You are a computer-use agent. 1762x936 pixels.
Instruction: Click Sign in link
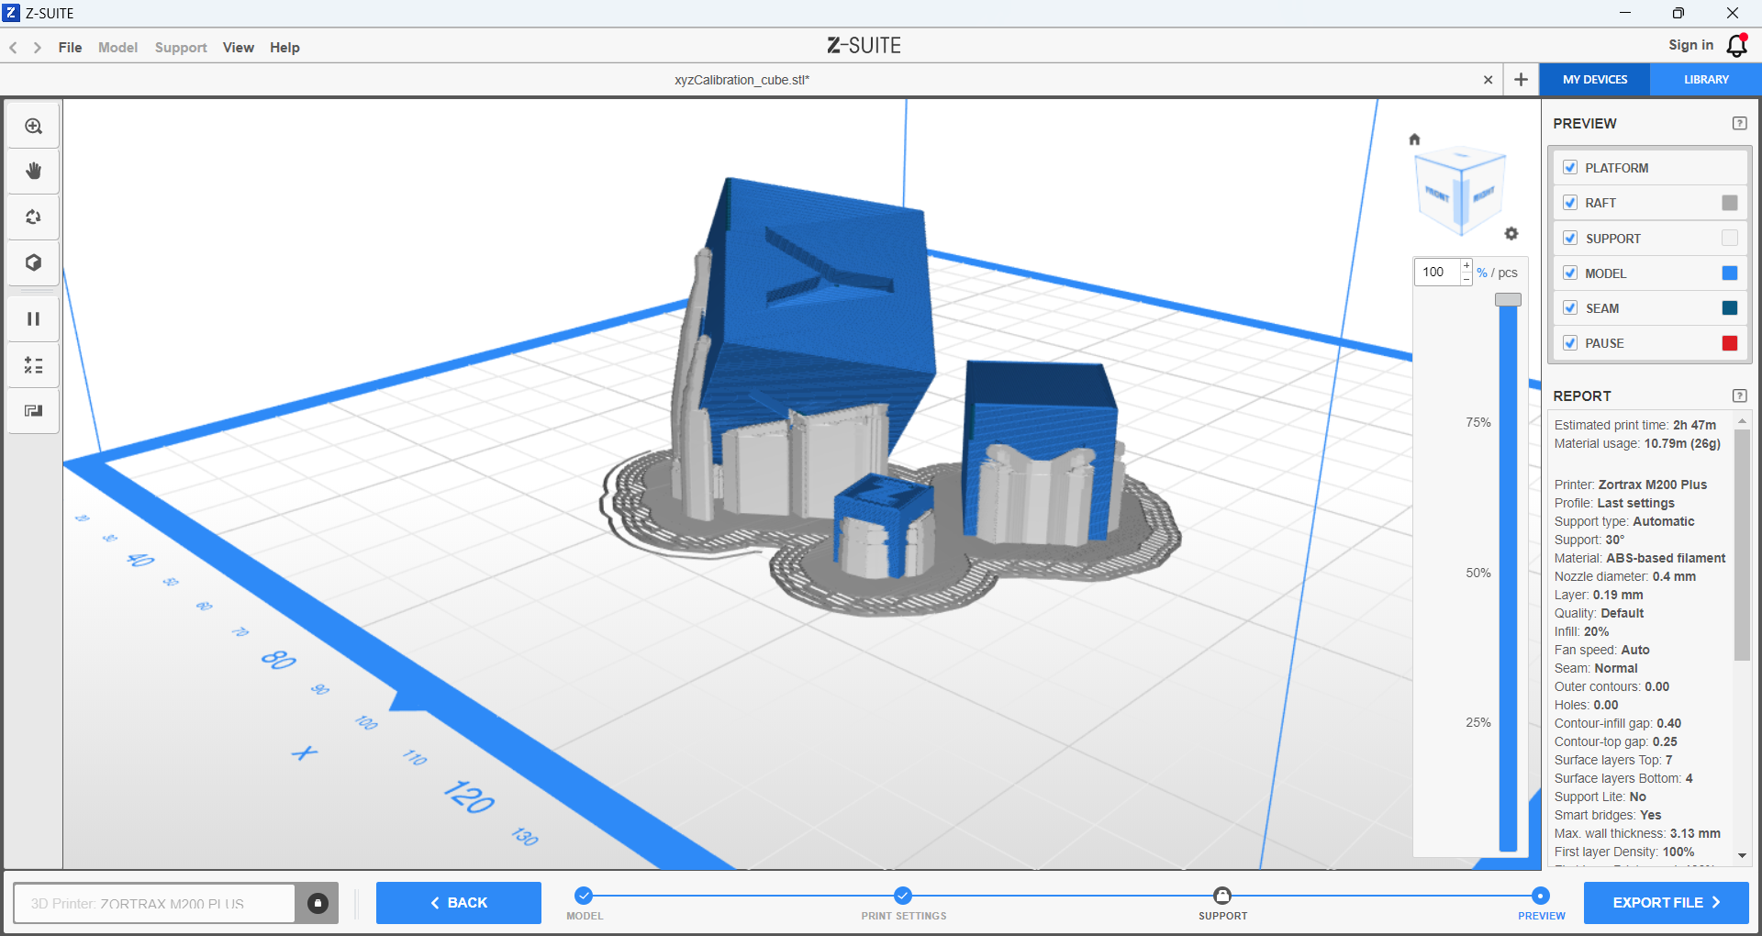click(1690, 45)
